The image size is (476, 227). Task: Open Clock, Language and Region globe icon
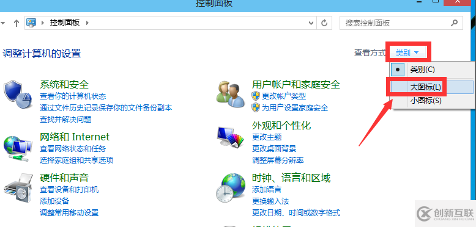tap(231, 189)
